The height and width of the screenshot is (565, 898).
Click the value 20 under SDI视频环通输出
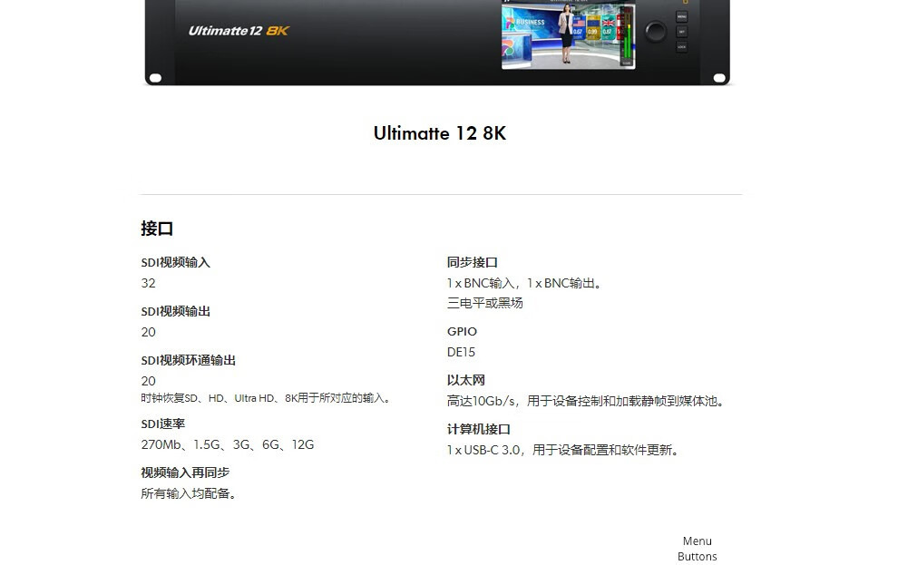coord(149,381)
